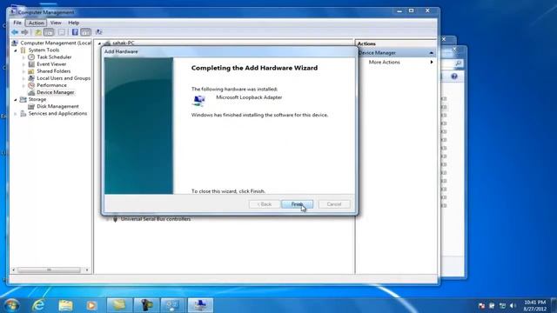Screen dimensions: 557x313
Task: Select Performance in the tree
Action: pyautogui.click(x=51, y=85)
